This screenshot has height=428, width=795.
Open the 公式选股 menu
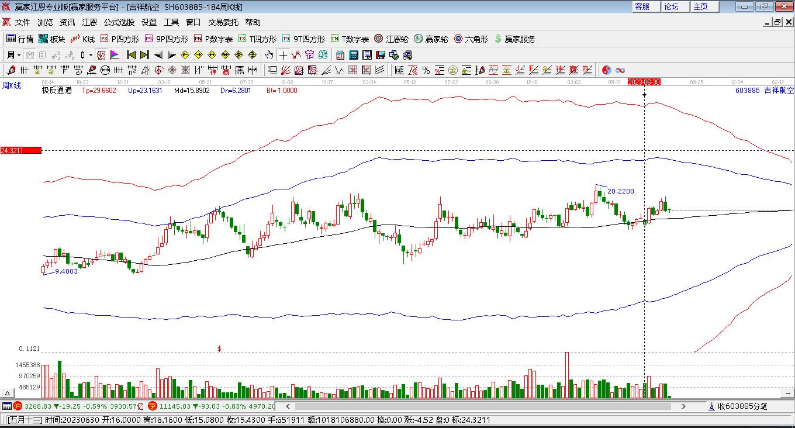(119, 22)
